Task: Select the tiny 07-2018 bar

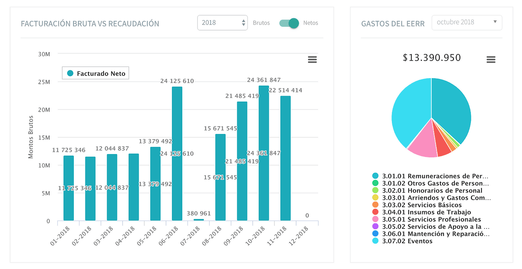Action: click(199, 220)
